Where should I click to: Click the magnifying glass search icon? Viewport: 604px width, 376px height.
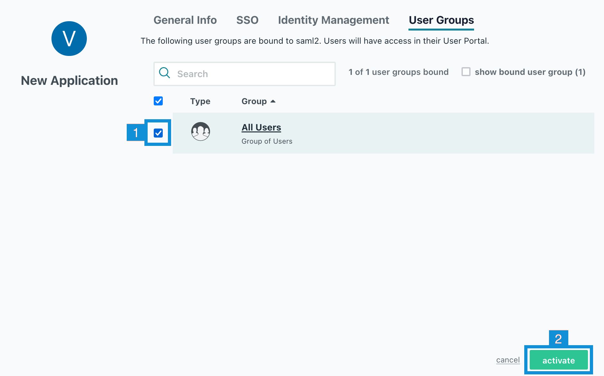[165, 73]
